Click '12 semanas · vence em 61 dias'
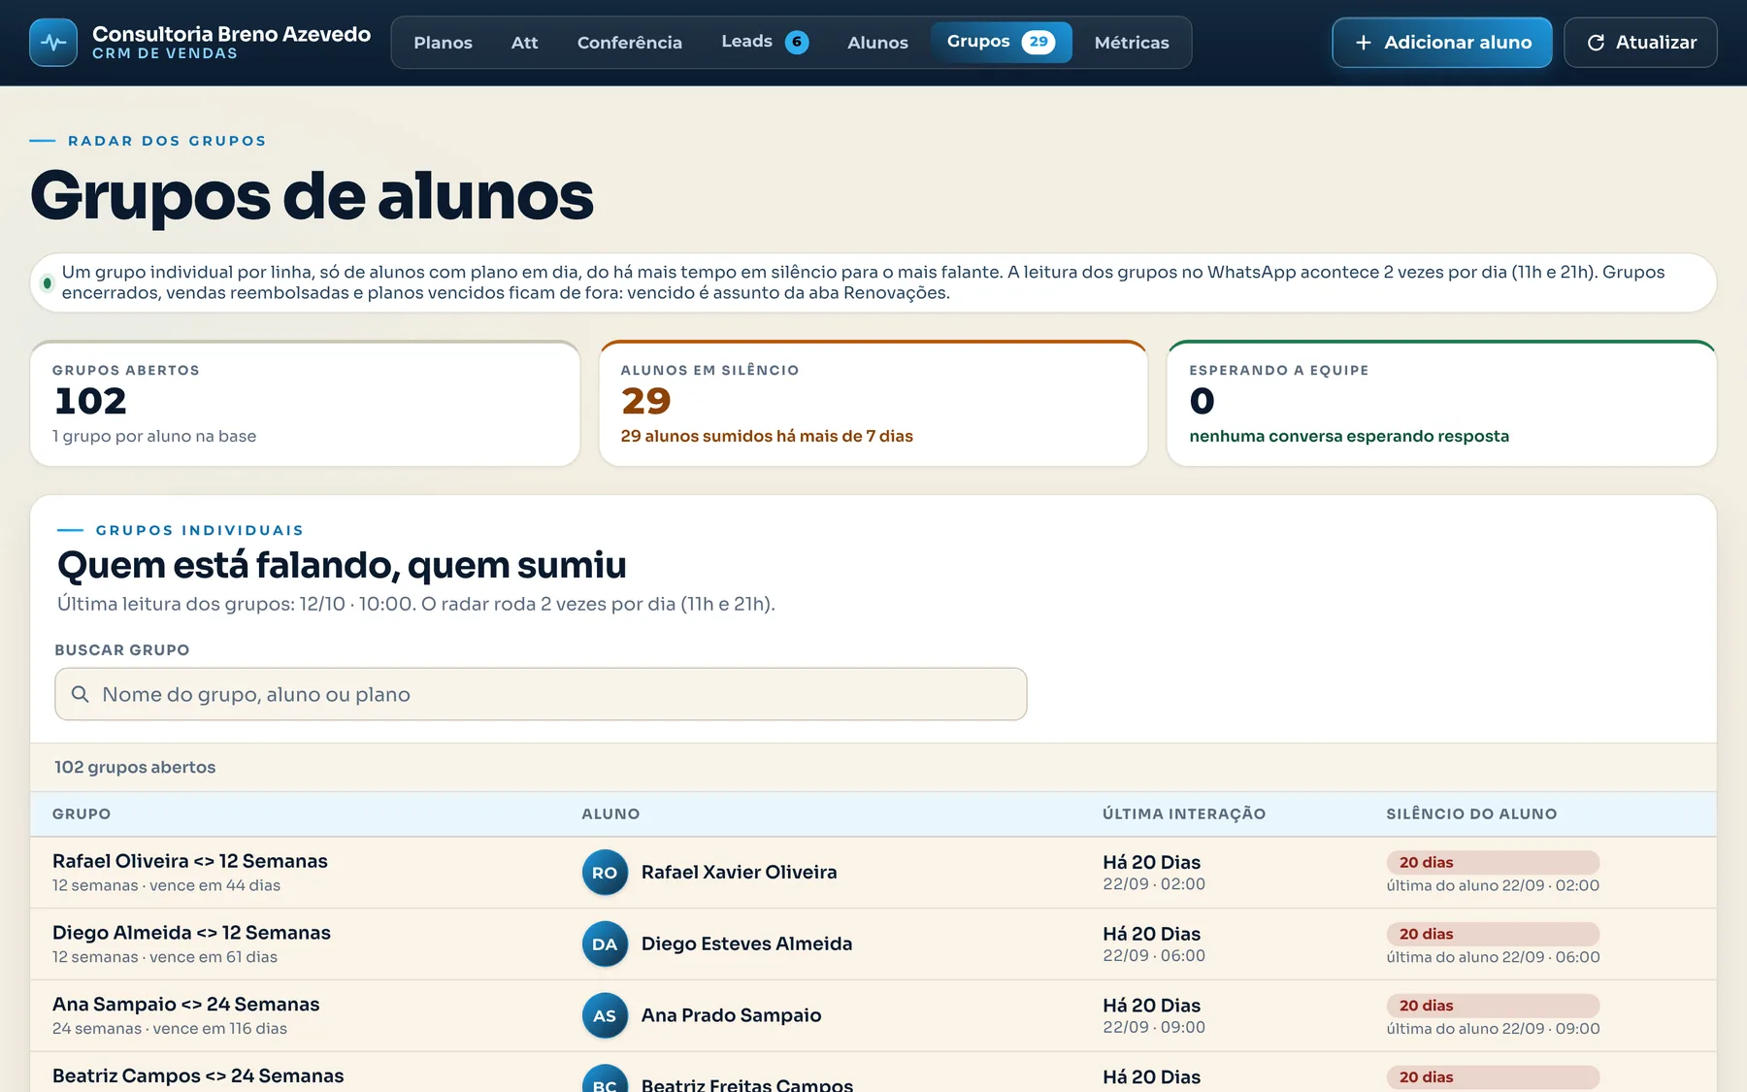 coord(165,957)
